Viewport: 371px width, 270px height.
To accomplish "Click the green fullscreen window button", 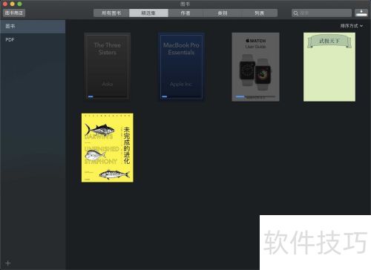I will [19, 4].
